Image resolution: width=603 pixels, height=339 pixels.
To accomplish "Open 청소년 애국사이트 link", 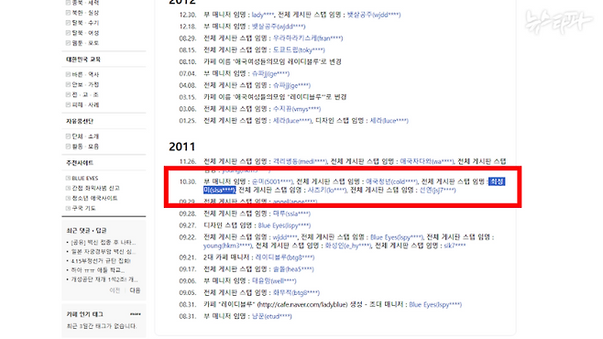I will point(94,198).
